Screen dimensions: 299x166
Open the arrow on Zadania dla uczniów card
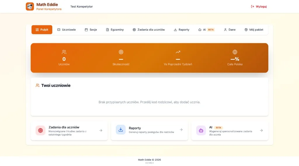pos(101,130)
